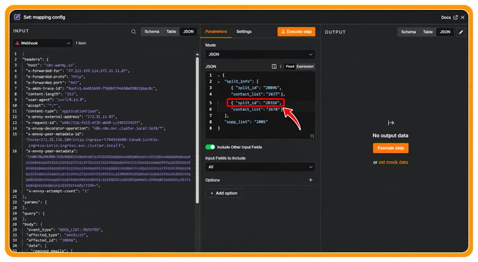Click "No output data" message
The image size is (478, 262).
[390, 135]
